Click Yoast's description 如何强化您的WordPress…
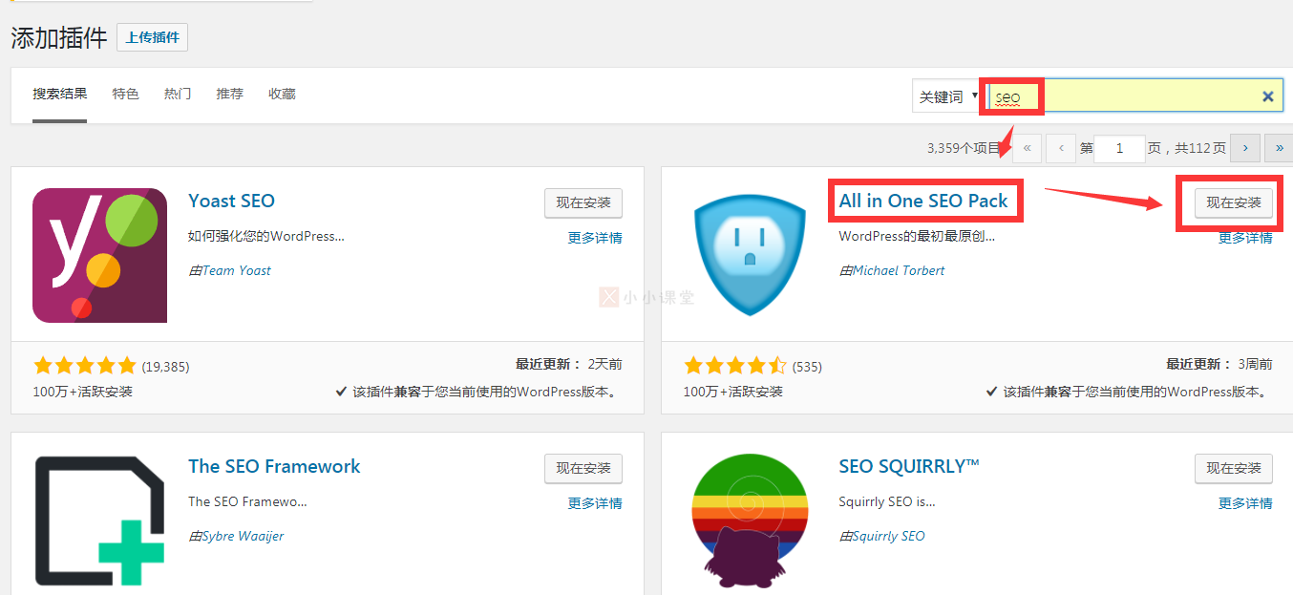This screenshot has width=1293, height=595. [266, 236]
